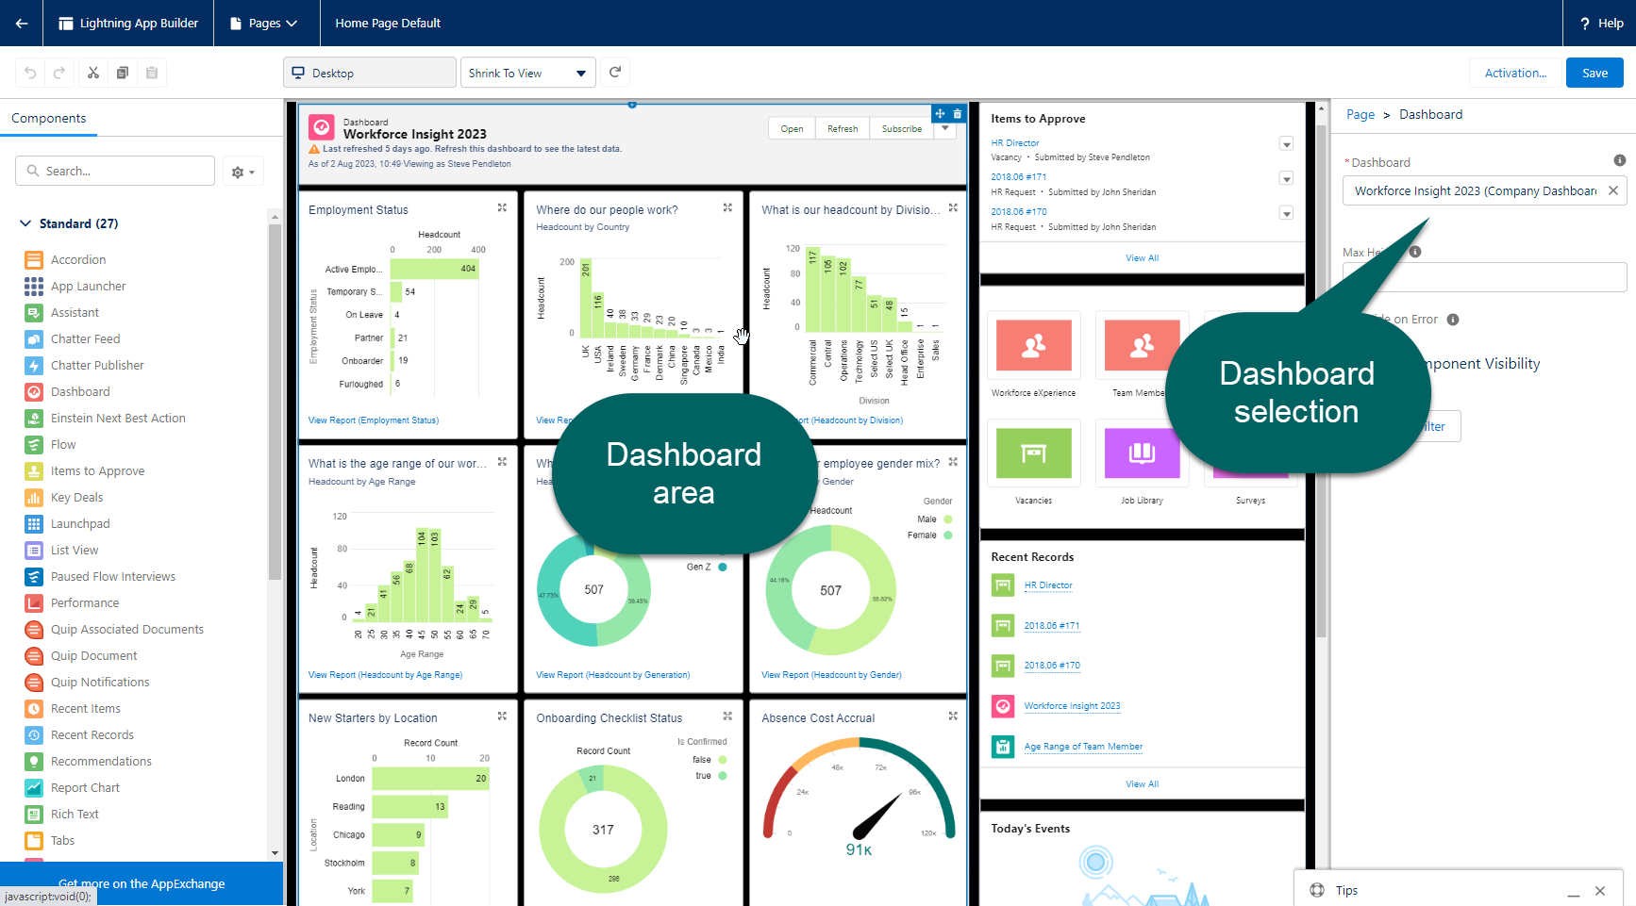Open the Pages dropdown menu
The width and height of the screenshot is (1636, 906).
[264, 23]
